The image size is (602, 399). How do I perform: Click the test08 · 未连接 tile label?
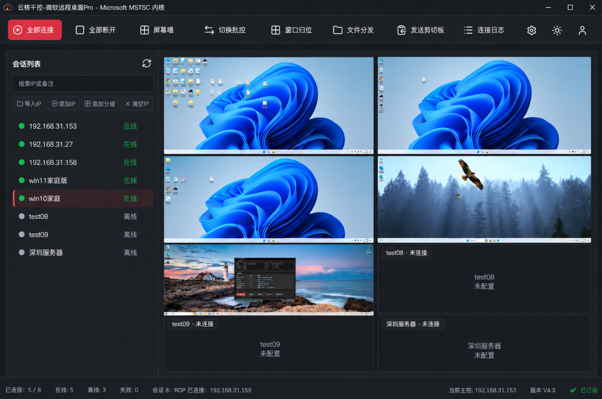click(x=406, y=253)
